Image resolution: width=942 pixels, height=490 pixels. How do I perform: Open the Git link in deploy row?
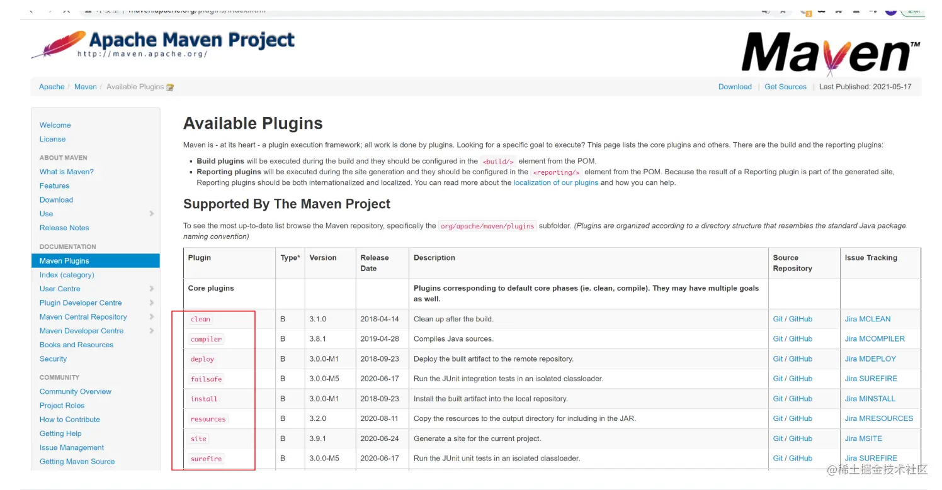click(x=778, y=359)
